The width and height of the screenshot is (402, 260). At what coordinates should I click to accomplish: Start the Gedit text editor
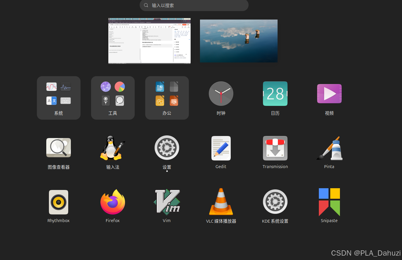tap(221, 148)
